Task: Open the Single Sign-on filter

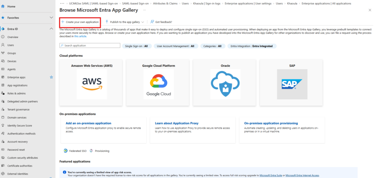Action: (137, 46)
